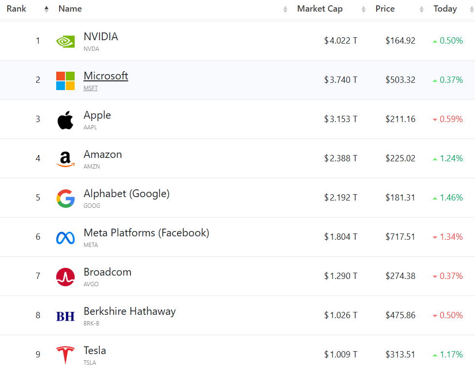The width and height of the screenshot is (475, 371).
Task: Sort table by Rank sort arrows
Action: pyautogui.click(x=47, y=9)
